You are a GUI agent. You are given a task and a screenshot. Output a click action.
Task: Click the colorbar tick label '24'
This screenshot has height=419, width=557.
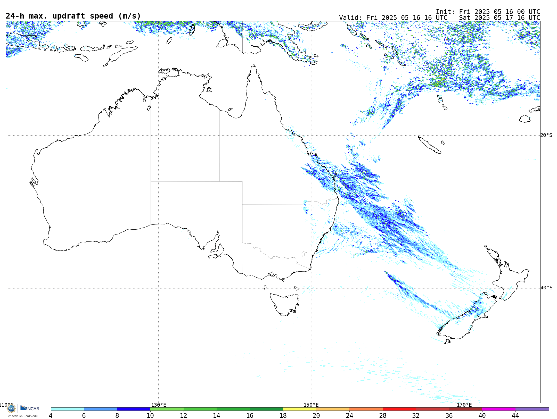point(349,415)
